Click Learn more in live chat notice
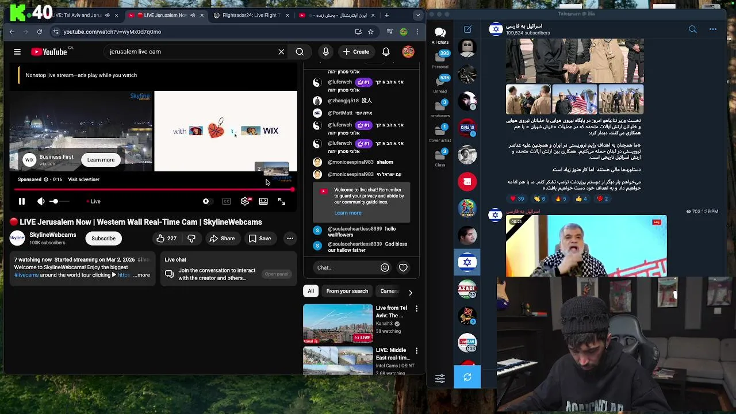The width and height of the screenshot is (736, 414). click(348, 213)
